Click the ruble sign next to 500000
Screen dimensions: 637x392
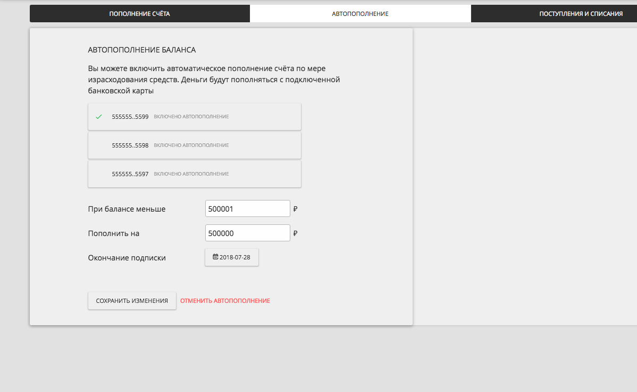[295, 233]
